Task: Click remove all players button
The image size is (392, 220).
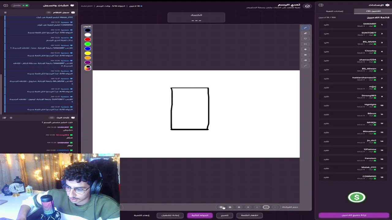Action: pyautogui.click(x=354, y=215)
